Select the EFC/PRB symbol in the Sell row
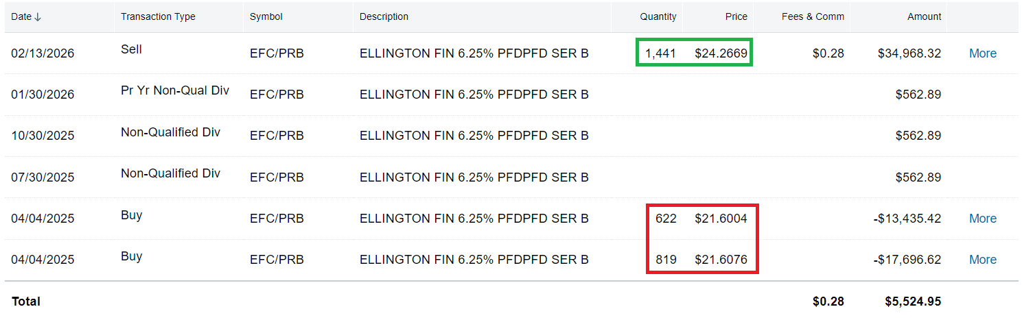 pyautogui.click(x=277, y=53)
